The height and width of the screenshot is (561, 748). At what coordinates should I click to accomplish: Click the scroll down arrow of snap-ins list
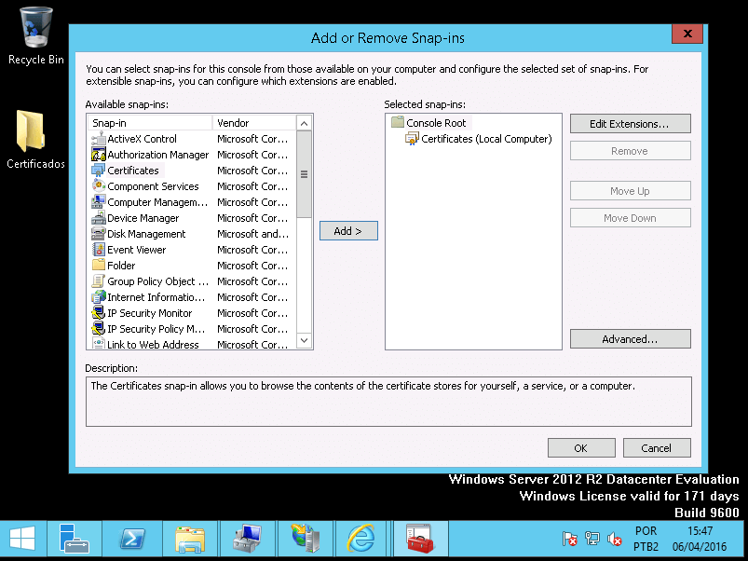point(305,340)
